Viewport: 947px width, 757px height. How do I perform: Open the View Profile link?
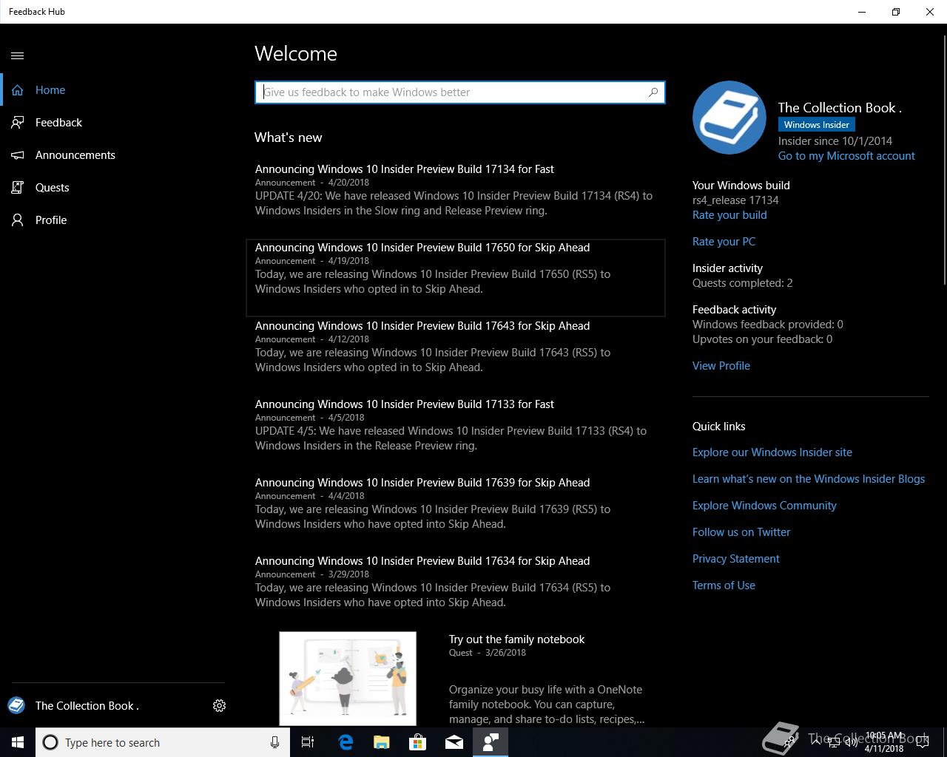(721, 366)
